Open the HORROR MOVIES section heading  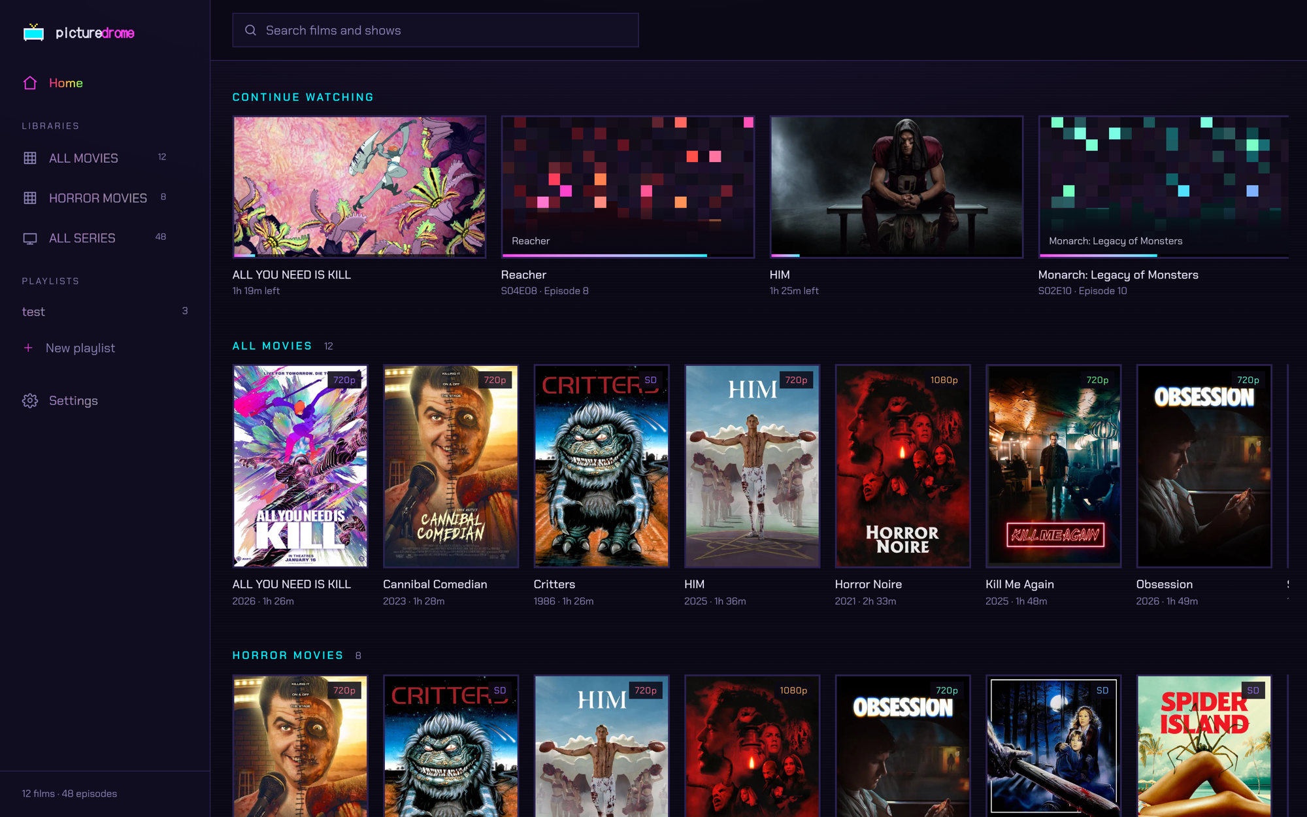point(288,655)
